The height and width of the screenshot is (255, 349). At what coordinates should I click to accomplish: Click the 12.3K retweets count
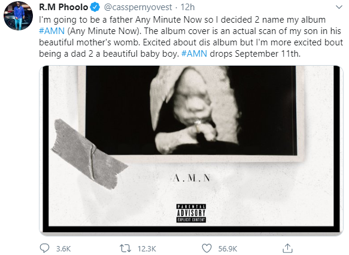coord(147,249)
